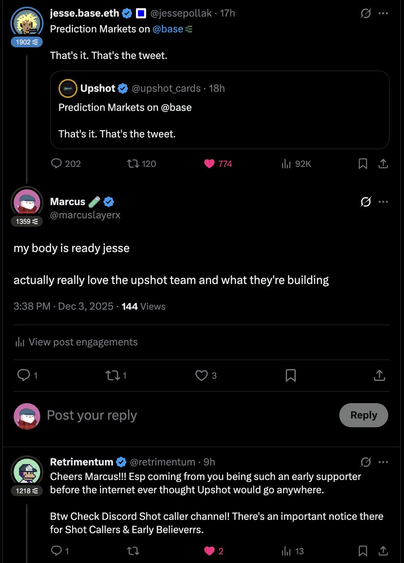Open more options on Retrimentum's reply

384,462
